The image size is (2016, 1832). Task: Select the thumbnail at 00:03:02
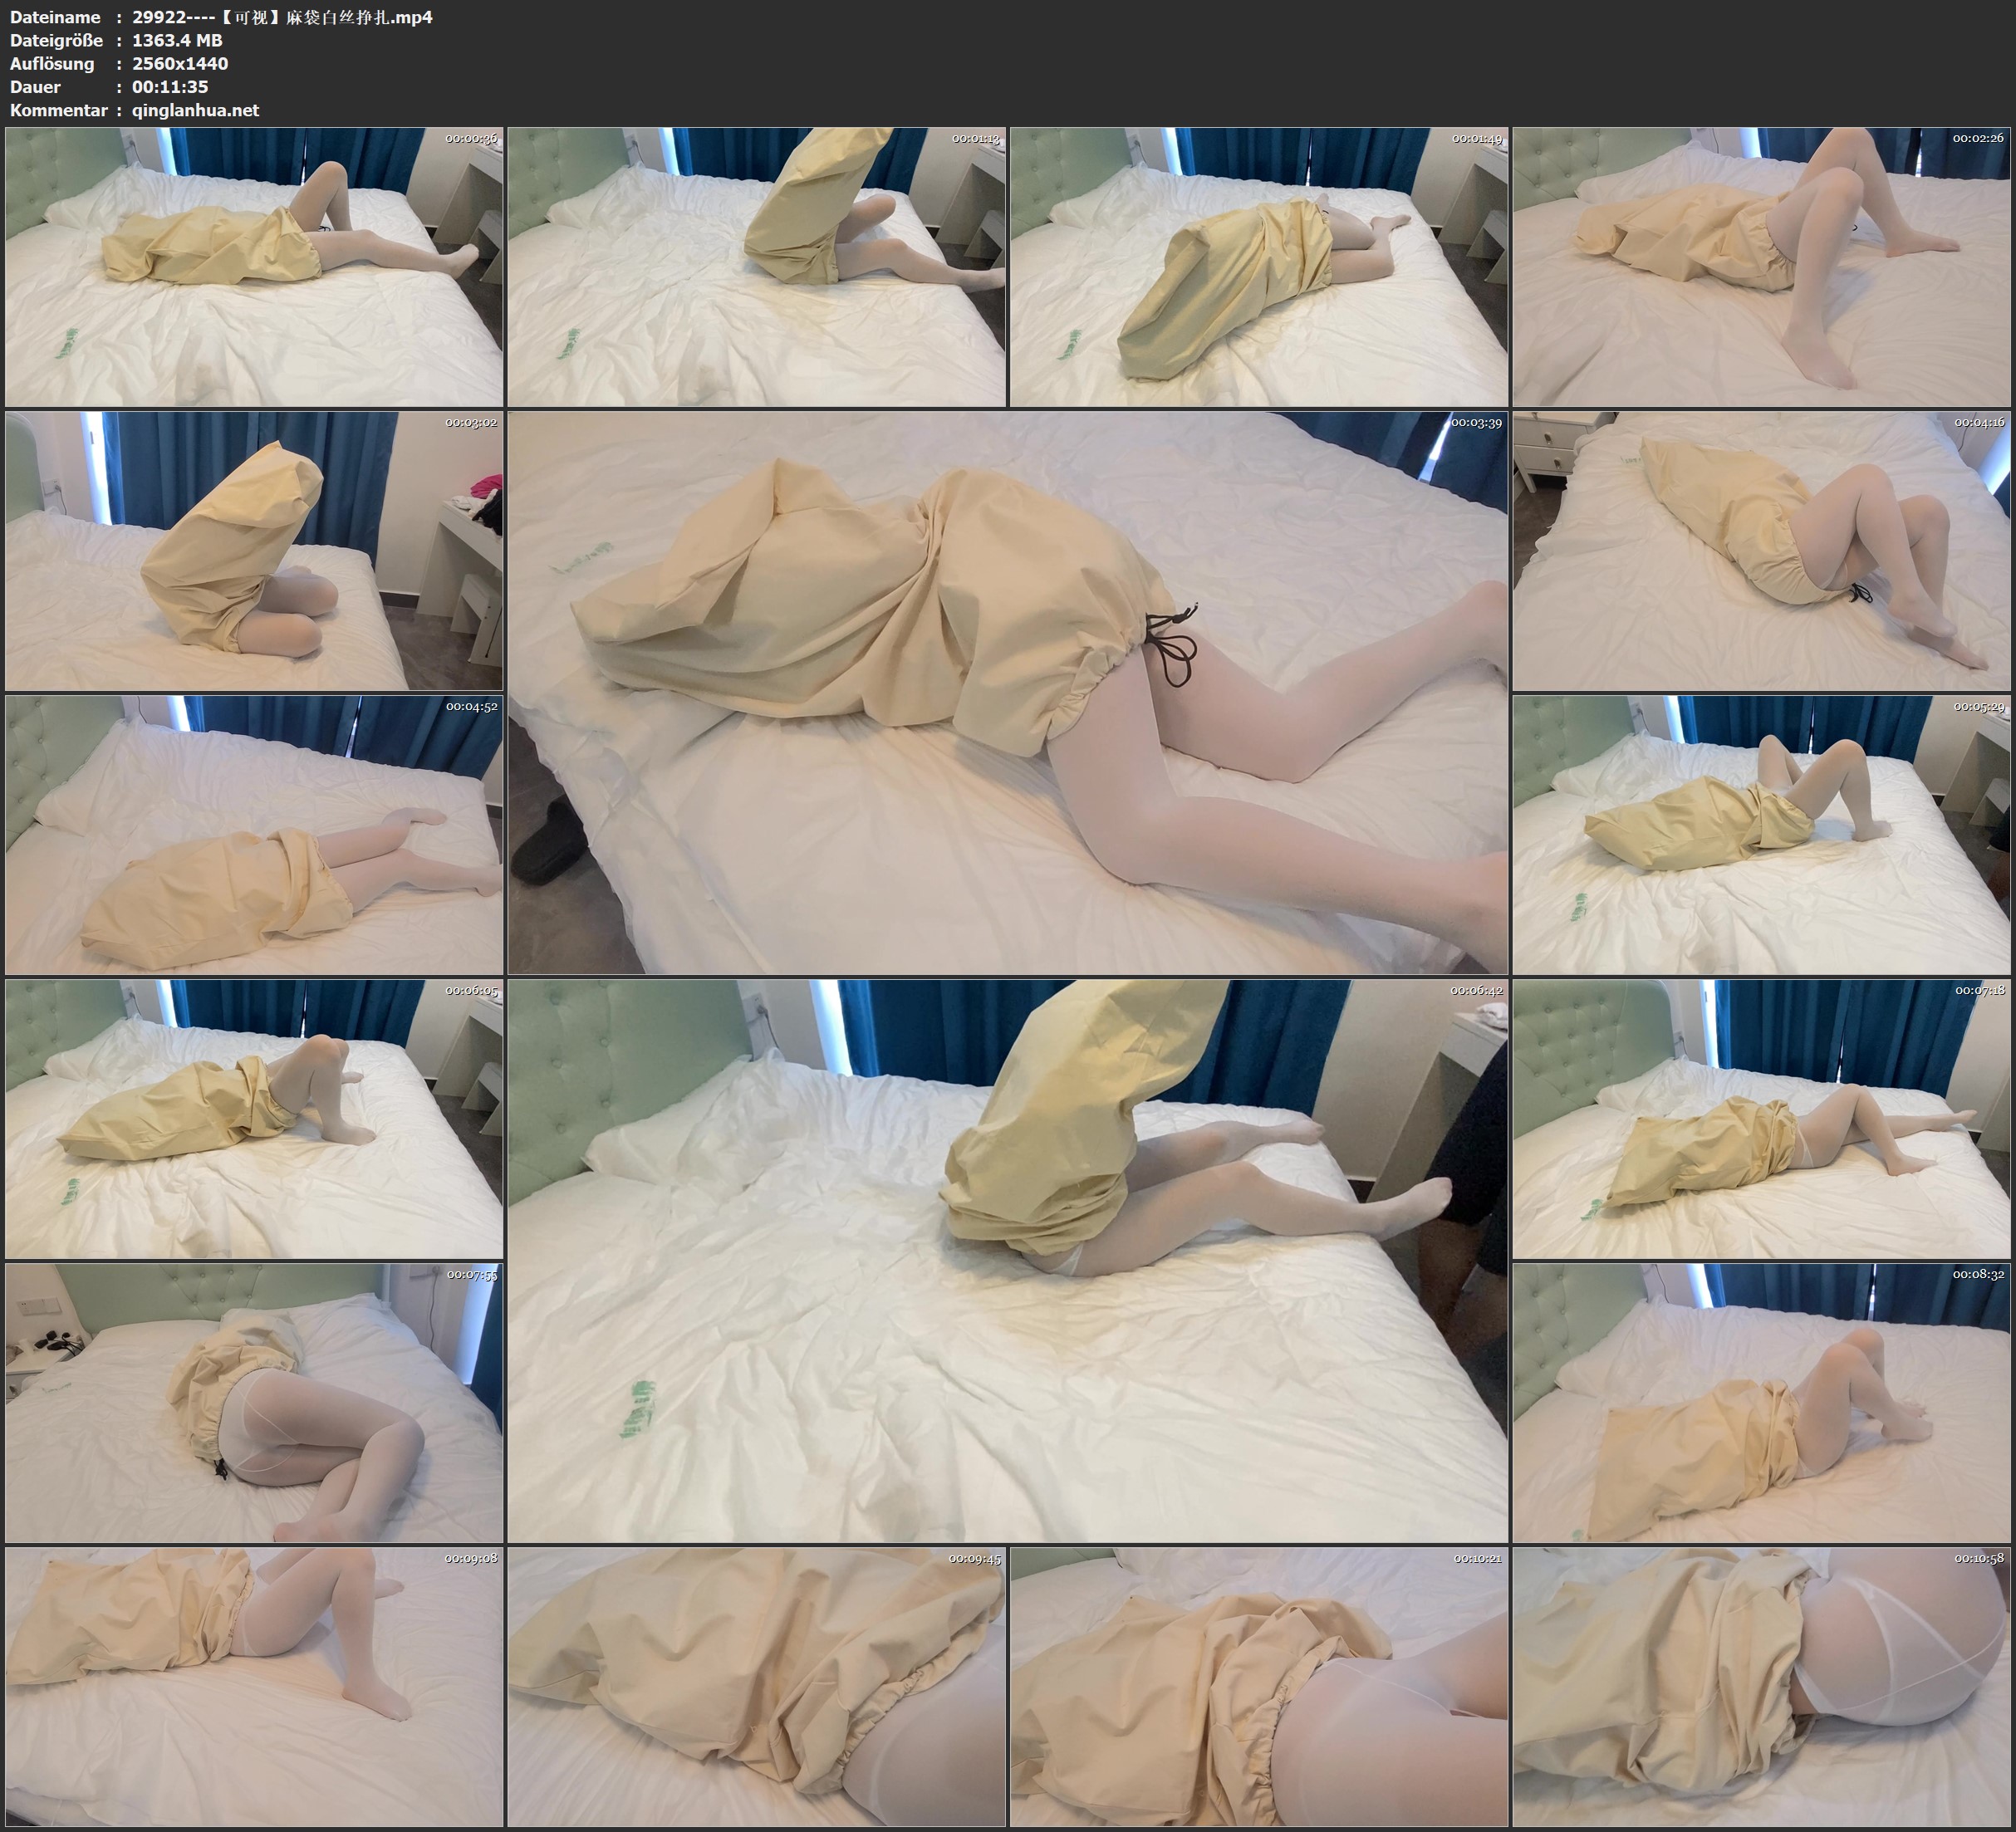254,551
